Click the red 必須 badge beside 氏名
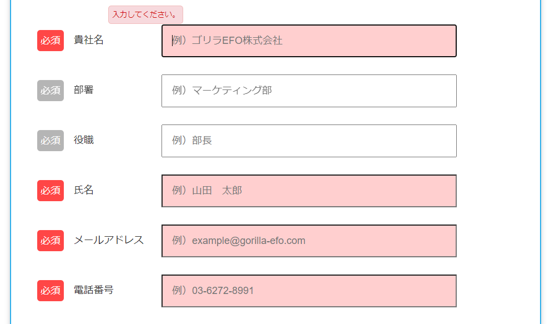 50,191
